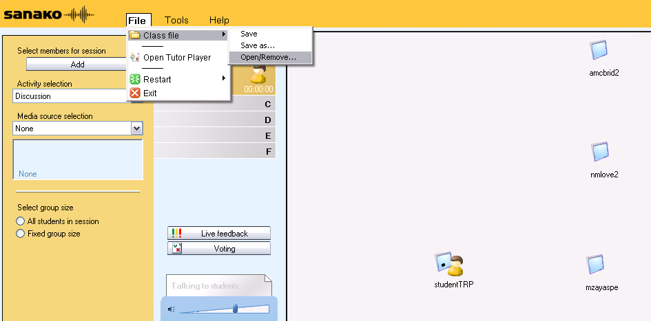The height and width of the screenshot is (321, 651).
Task: Choose Open/Remove... from Class file submenu
Action: tap(268, 57)
